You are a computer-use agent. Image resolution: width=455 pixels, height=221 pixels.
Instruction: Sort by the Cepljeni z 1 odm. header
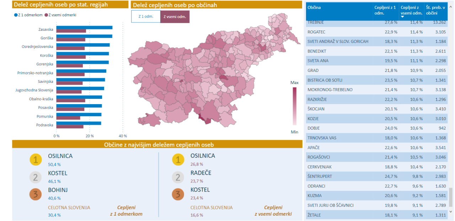[x=385, y=10]
